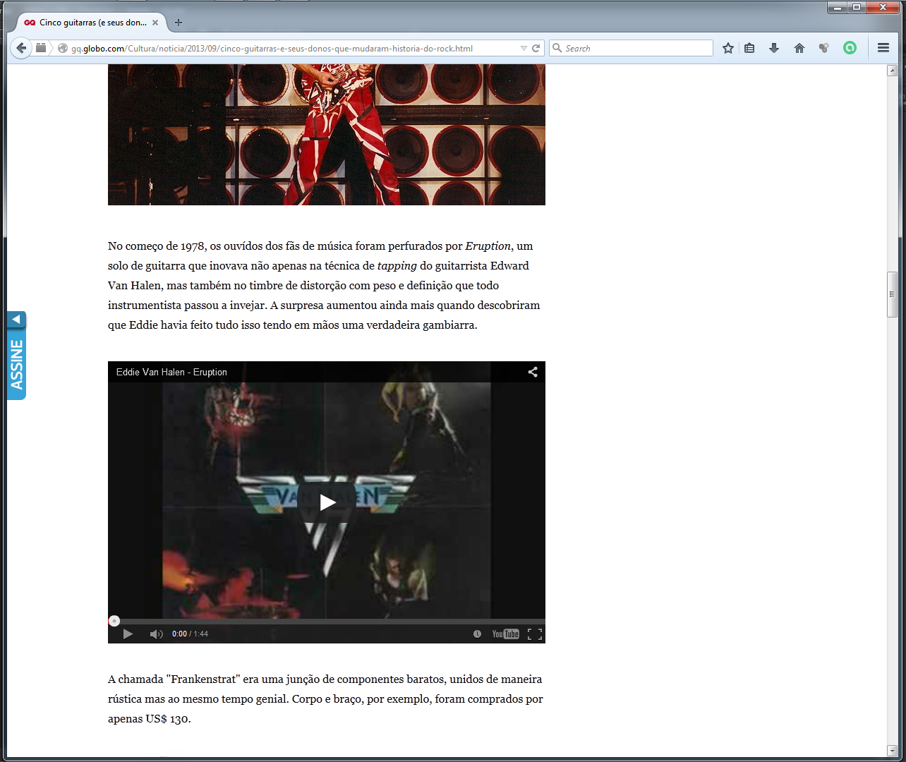
Task: Click the video progress bar scrubber
Action: click(114, 621)
